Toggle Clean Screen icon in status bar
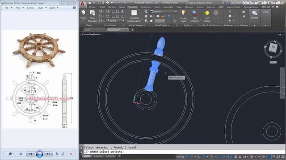This screenshot has height=160, width=286. click(x=278, y=156)
